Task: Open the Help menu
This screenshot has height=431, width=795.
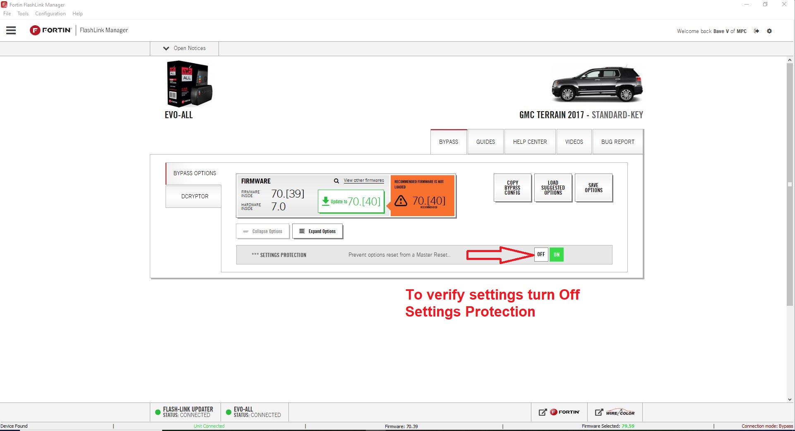Action: [77, 14]
